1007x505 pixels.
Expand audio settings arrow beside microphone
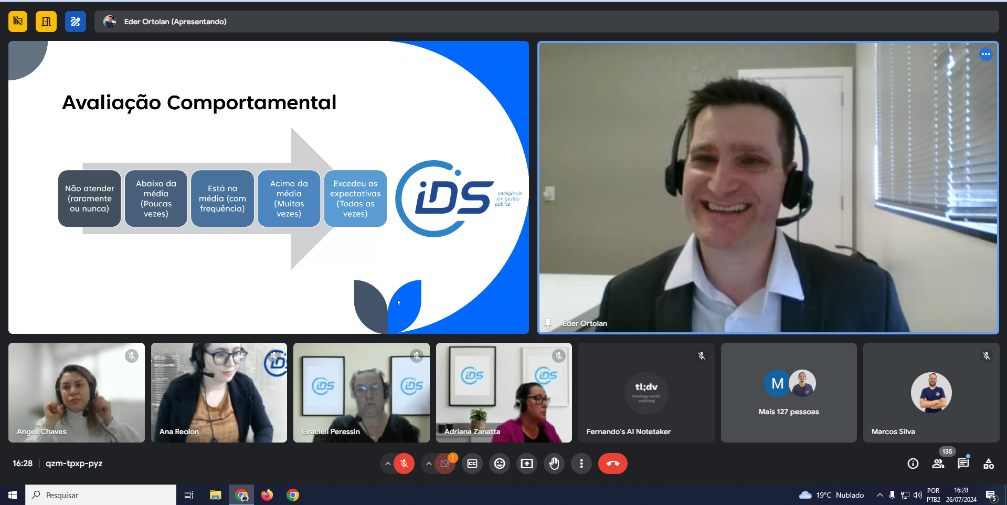tap(388, 464)
